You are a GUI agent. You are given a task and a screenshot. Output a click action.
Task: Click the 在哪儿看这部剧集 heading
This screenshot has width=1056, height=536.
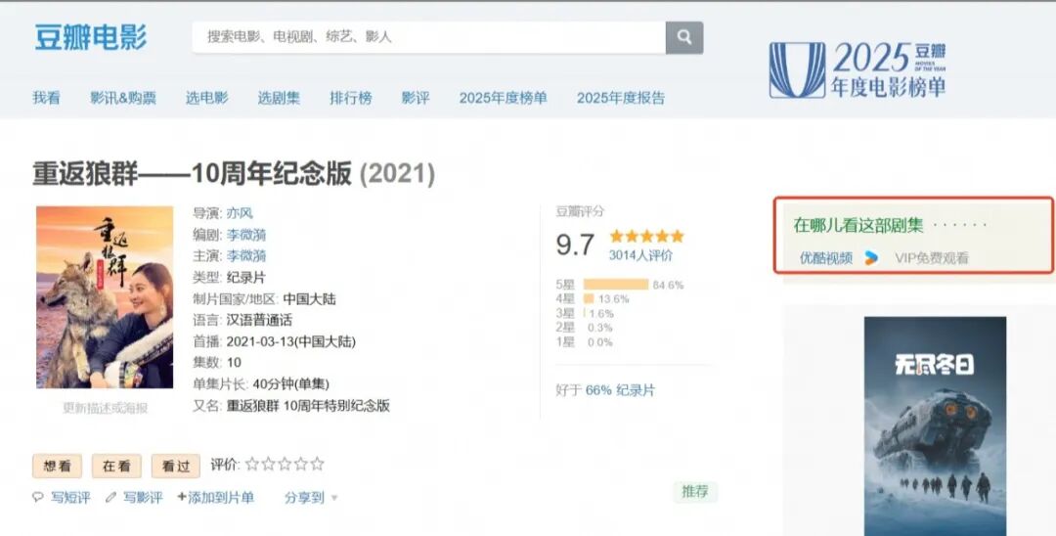858,226
